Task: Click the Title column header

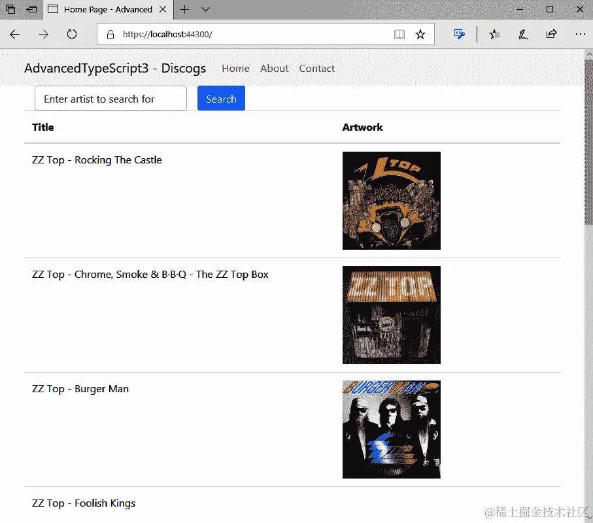Action: (42, 127)
